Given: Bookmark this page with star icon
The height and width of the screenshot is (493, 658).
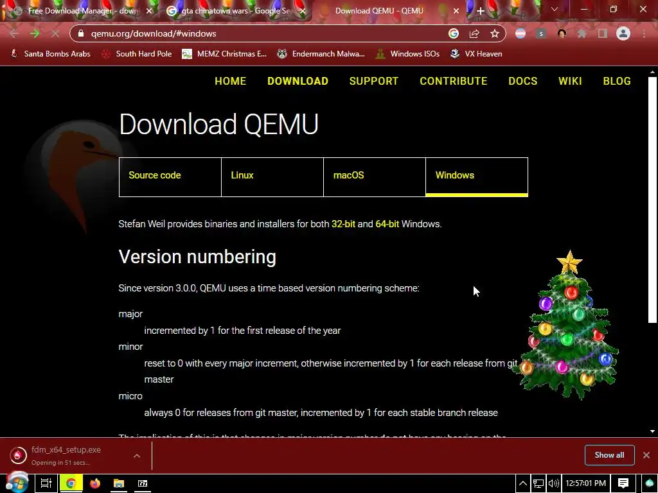Looking at the screenshot, I should [495, 33].
